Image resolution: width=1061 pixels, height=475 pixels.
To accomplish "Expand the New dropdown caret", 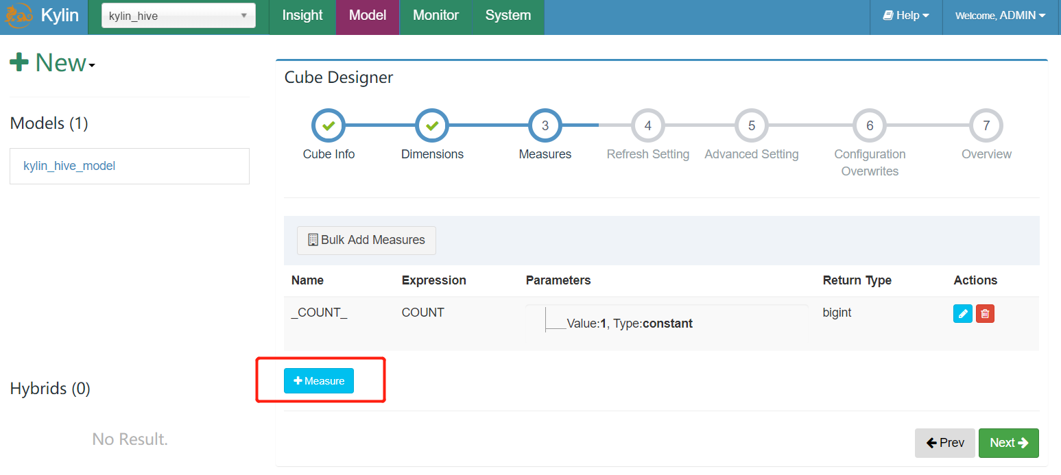I will (92, 66).
